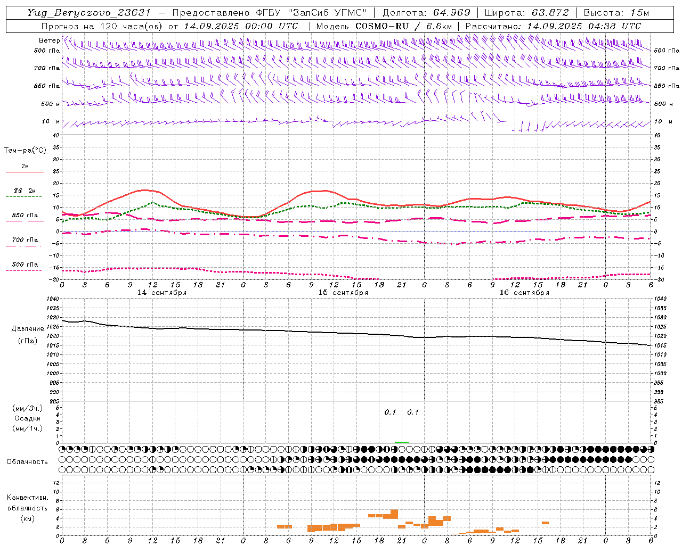Select the 'Долгота: 64.969' longitude value
This screenshot has width=682, height=545.
(426, 13)
